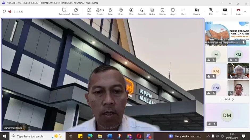
Task: Go to next participant page
Action: pyautogui.click(x=233, y=100)
